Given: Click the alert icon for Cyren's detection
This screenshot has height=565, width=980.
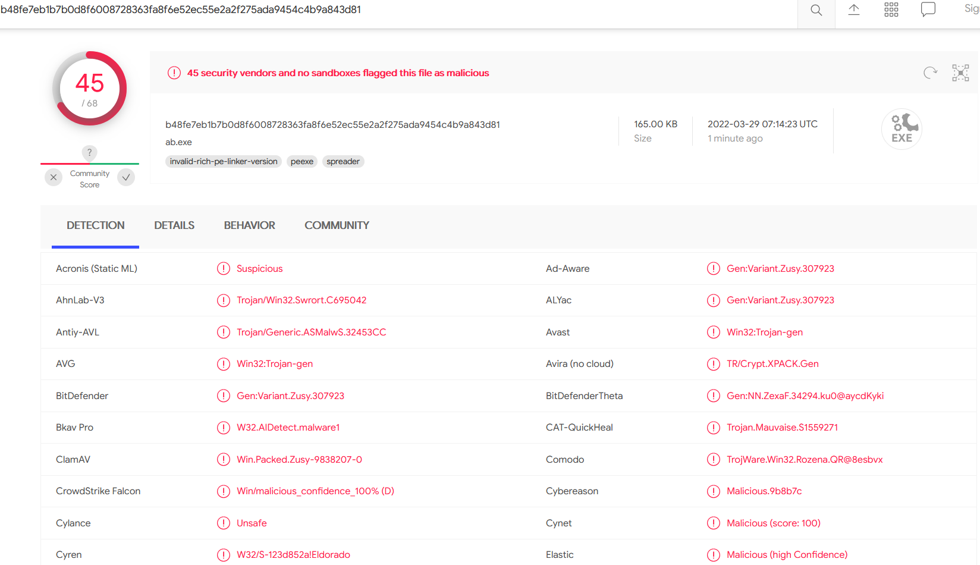Looking at the screenshot, I should coord(224,555).
